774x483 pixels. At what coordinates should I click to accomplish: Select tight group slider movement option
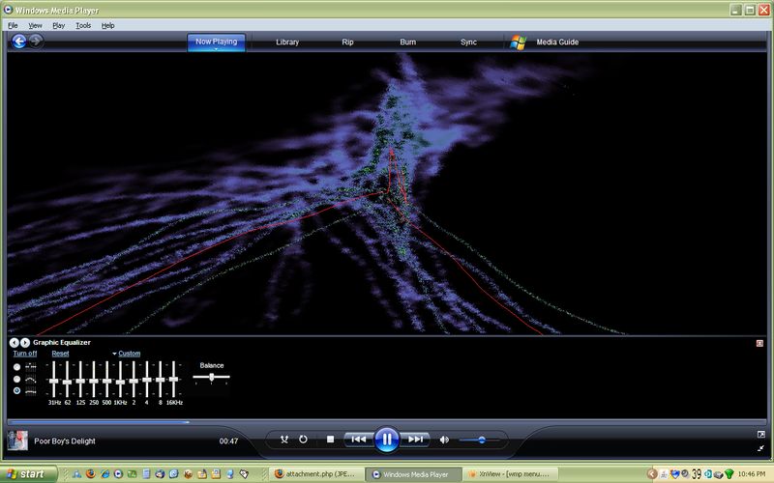pos(16,391)
